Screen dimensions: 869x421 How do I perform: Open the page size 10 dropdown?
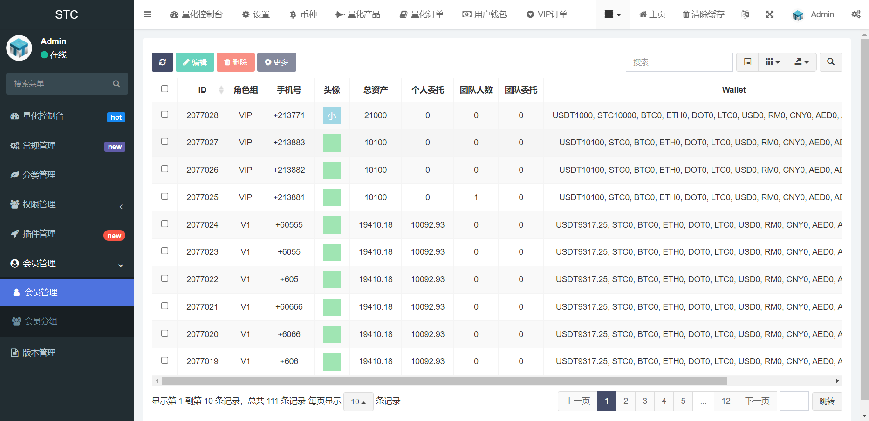pos(358,401)
